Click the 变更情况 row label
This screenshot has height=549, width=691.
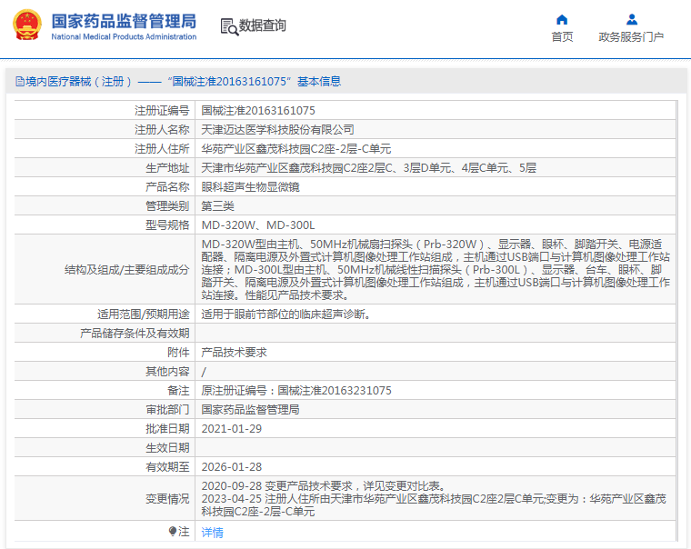[167, 499]
